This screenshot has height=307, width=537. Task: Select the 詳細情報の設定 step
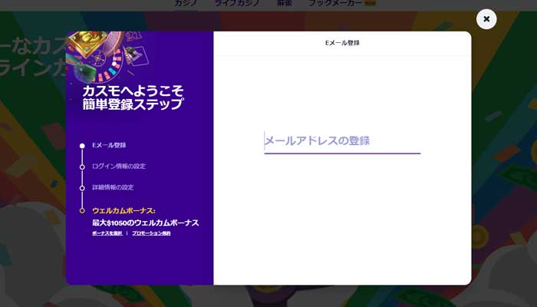(113, 187)
